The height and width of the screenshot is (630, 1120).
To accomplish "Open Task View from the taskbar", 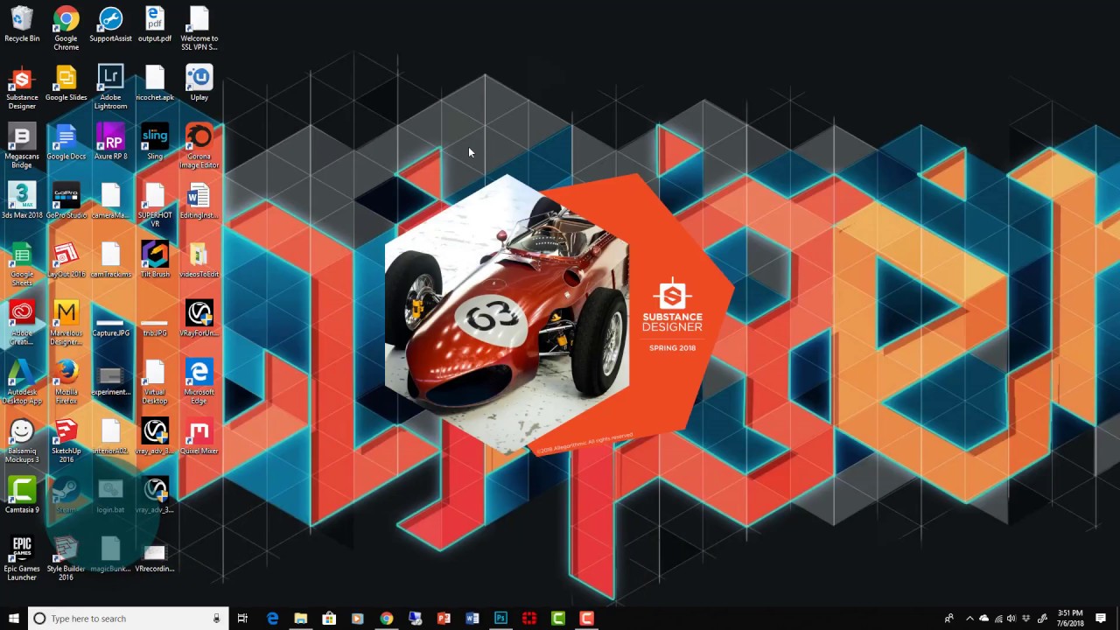I will [x=242, y=619].
